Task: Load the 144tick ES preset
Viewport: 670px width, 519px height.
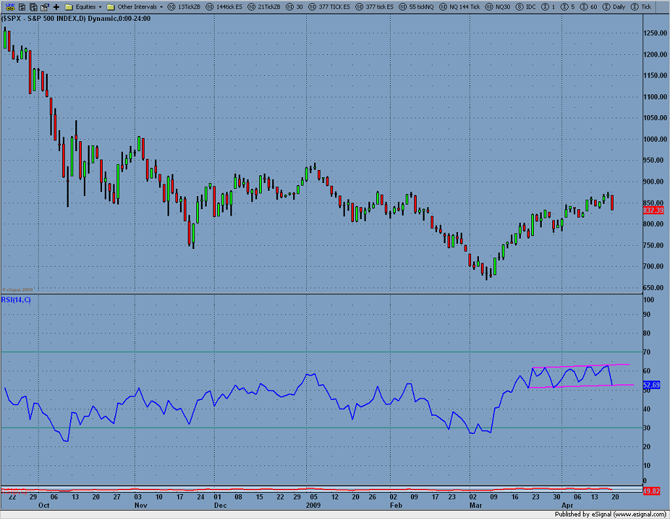Action: [x=224, y=7]
